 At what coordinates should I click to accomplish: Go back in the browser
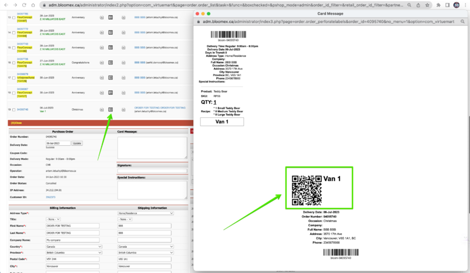pos(6,5)
